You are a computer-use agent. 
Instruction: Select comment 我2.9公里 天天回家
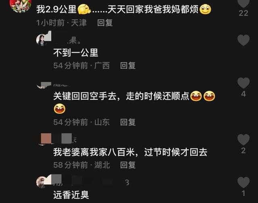[x=124, y=9]
